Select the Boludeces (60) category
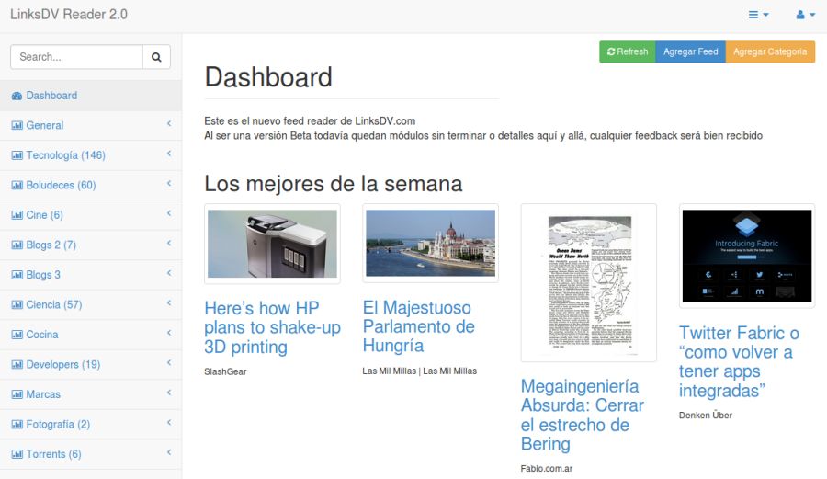 91,185
